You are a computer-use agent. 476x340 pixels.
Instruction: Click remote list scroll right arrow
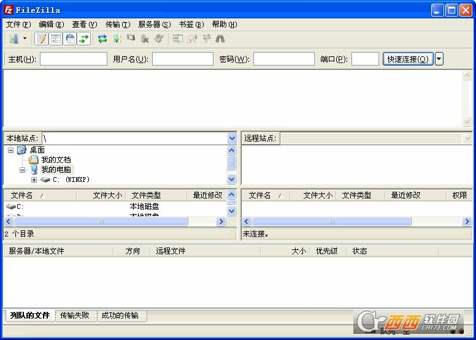tap(467, 222)
